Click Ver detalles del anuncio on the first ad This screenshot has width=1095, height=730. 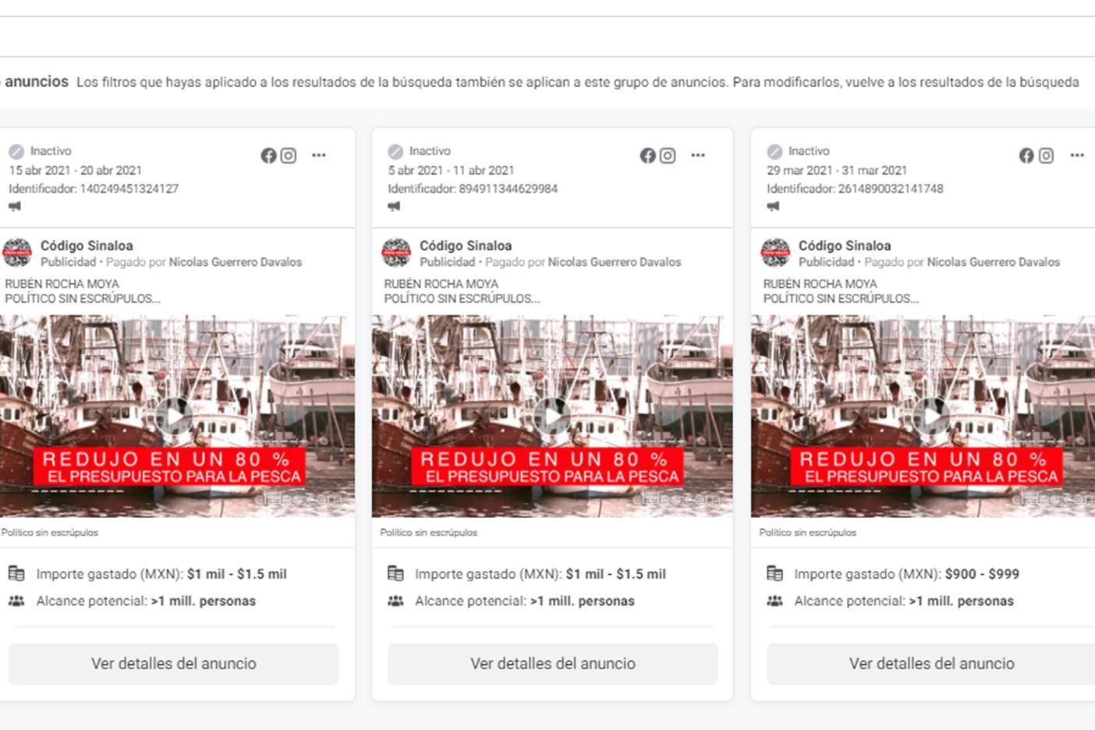[x=173, y=664]
